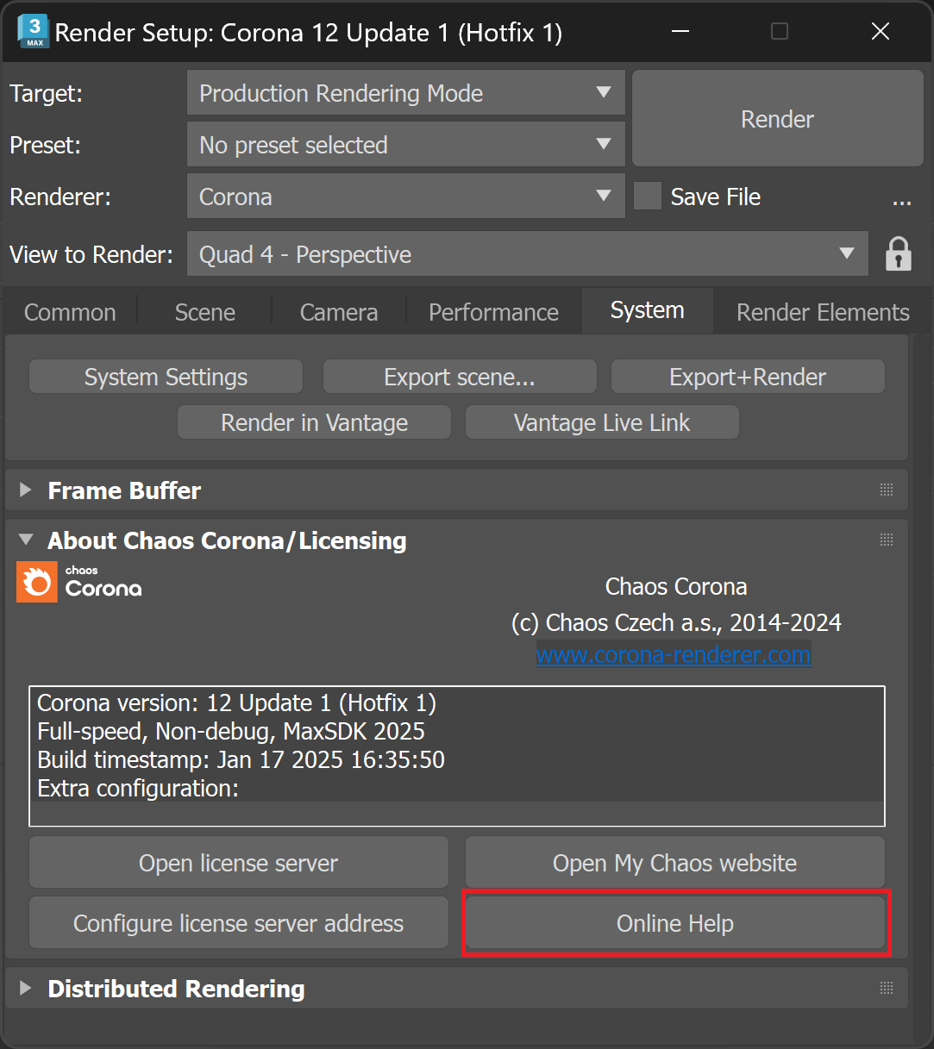Screen dimensions: 934x1049
Task: Click the About Chaos Corona rollout grip icon
Action: click(887, 540)
